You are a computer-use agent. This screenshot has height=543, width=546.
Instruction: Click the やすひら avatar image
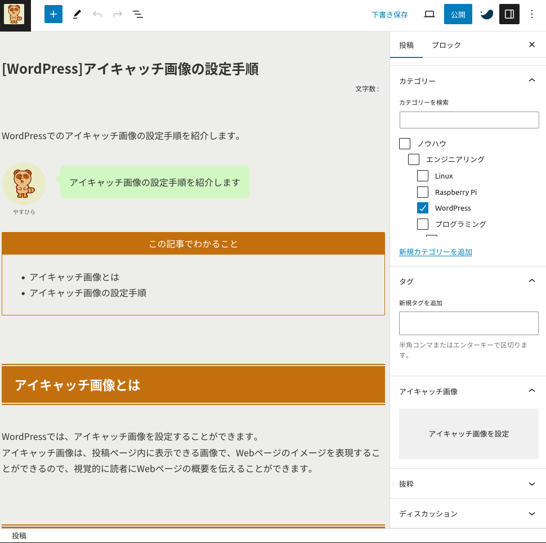coord(24,183)
